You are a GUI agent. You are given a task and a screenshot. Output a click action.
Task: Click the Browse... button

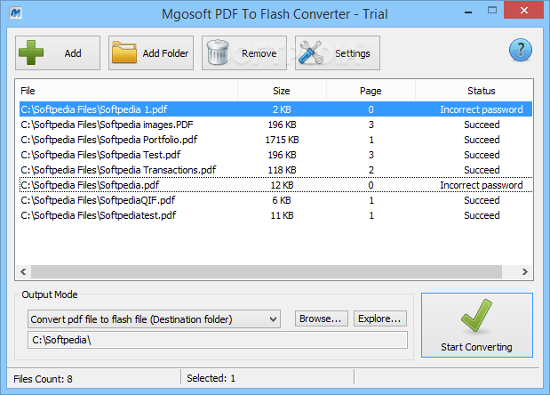pyautogui.click(x=322, y=318)
